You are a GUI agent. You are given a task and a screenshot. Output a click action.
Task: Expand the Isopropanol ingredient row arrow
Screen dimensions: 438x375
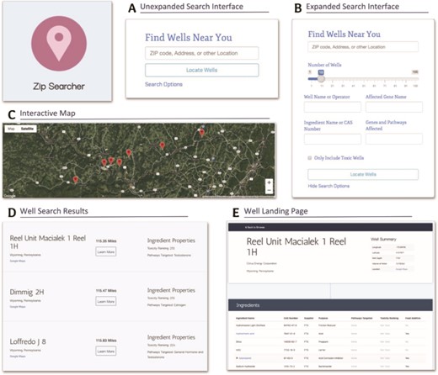[237, 358]
